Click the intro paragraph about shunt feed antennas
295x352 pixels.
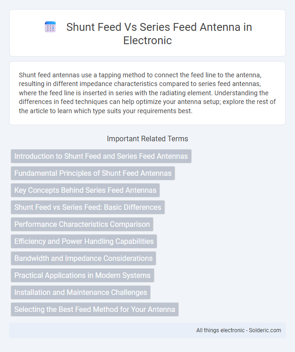point(147,93)
